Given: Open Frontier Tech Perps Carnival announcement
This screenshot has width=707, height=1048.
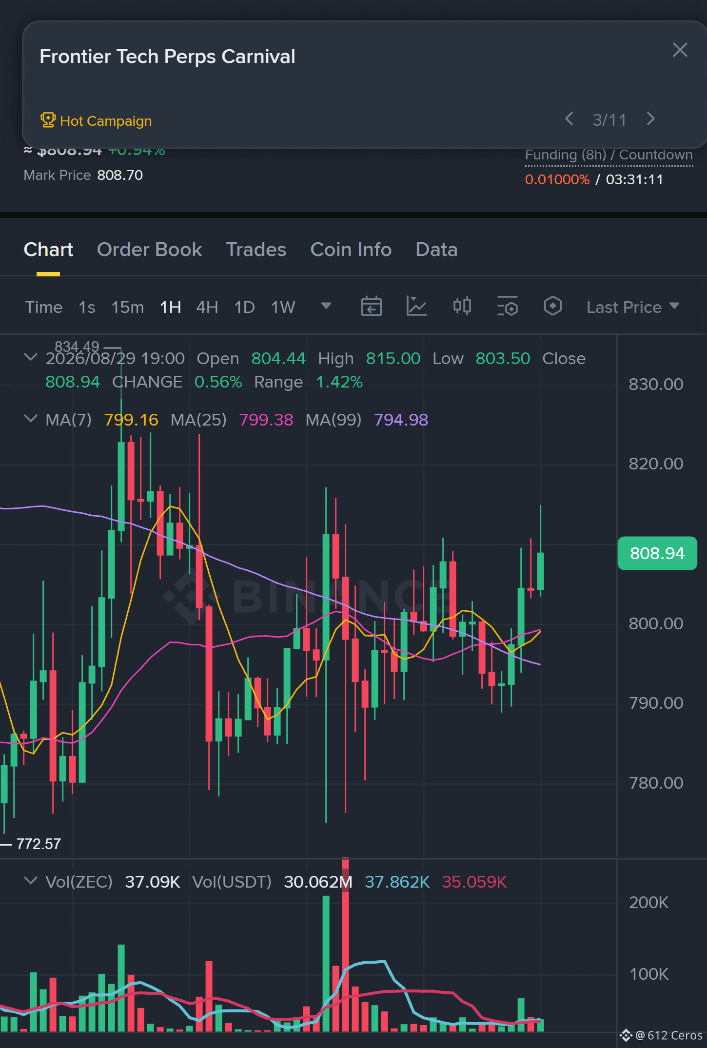Looking at the screenshot, I should [167, 57].
